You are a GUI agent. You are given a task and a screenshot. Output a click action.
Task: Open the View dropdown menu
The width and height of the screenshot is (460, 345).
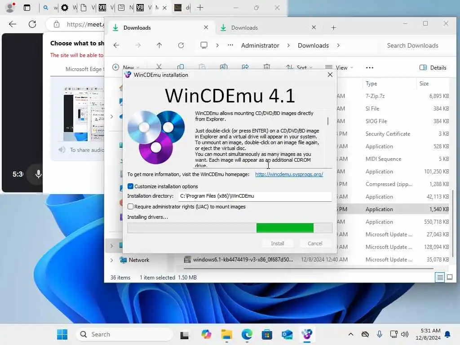[x=339, y=67]
